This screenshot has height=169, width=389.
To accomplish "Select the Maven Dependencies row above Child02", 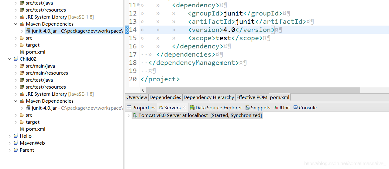I will [50, 24].
